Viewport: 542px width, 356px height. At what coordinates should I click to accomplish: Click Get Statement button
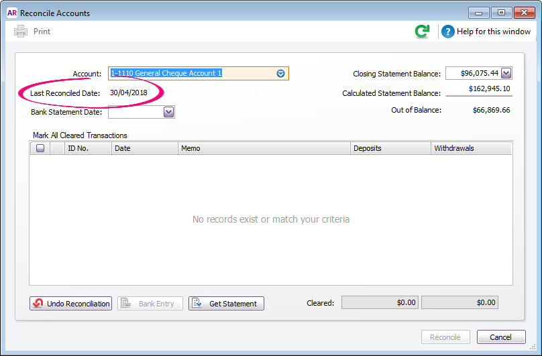(x=227, y=304)
